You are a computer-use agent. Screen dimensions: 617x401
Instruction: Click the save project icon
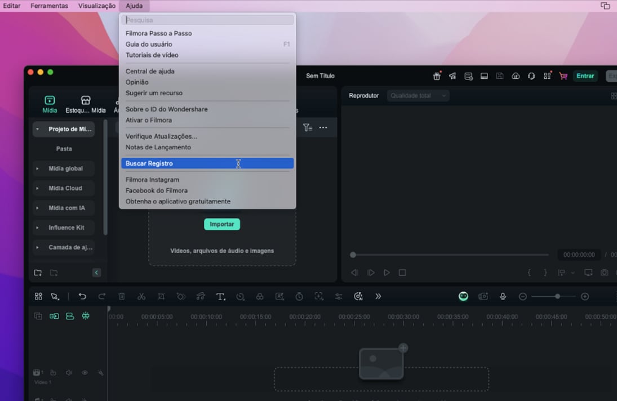pyautogui.click(x=500, y=76)
